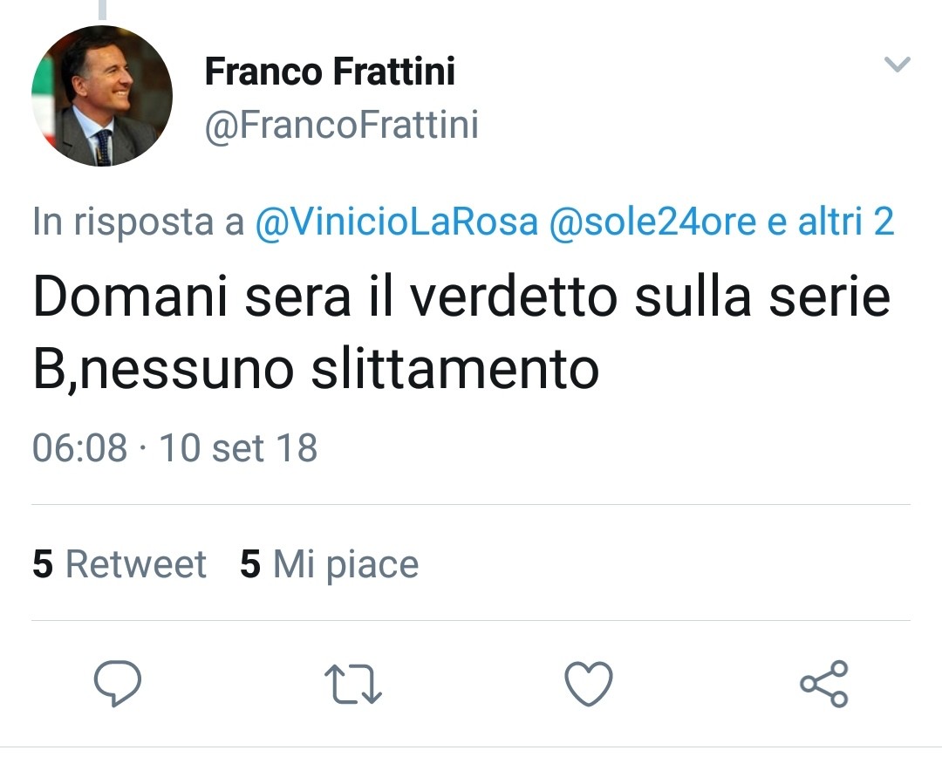Click the '10 set 18' date
This screenshot has width=942, height=757.
[x=238, y=448]
